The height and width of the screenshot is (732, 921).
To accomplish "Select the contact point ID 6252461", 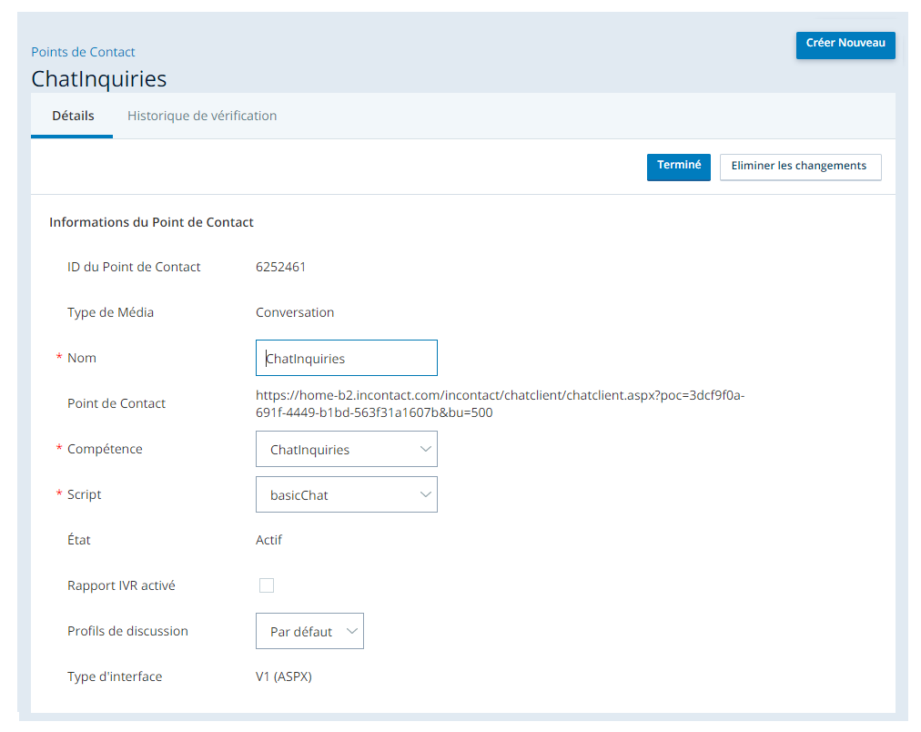I will [x=281, y=267].
